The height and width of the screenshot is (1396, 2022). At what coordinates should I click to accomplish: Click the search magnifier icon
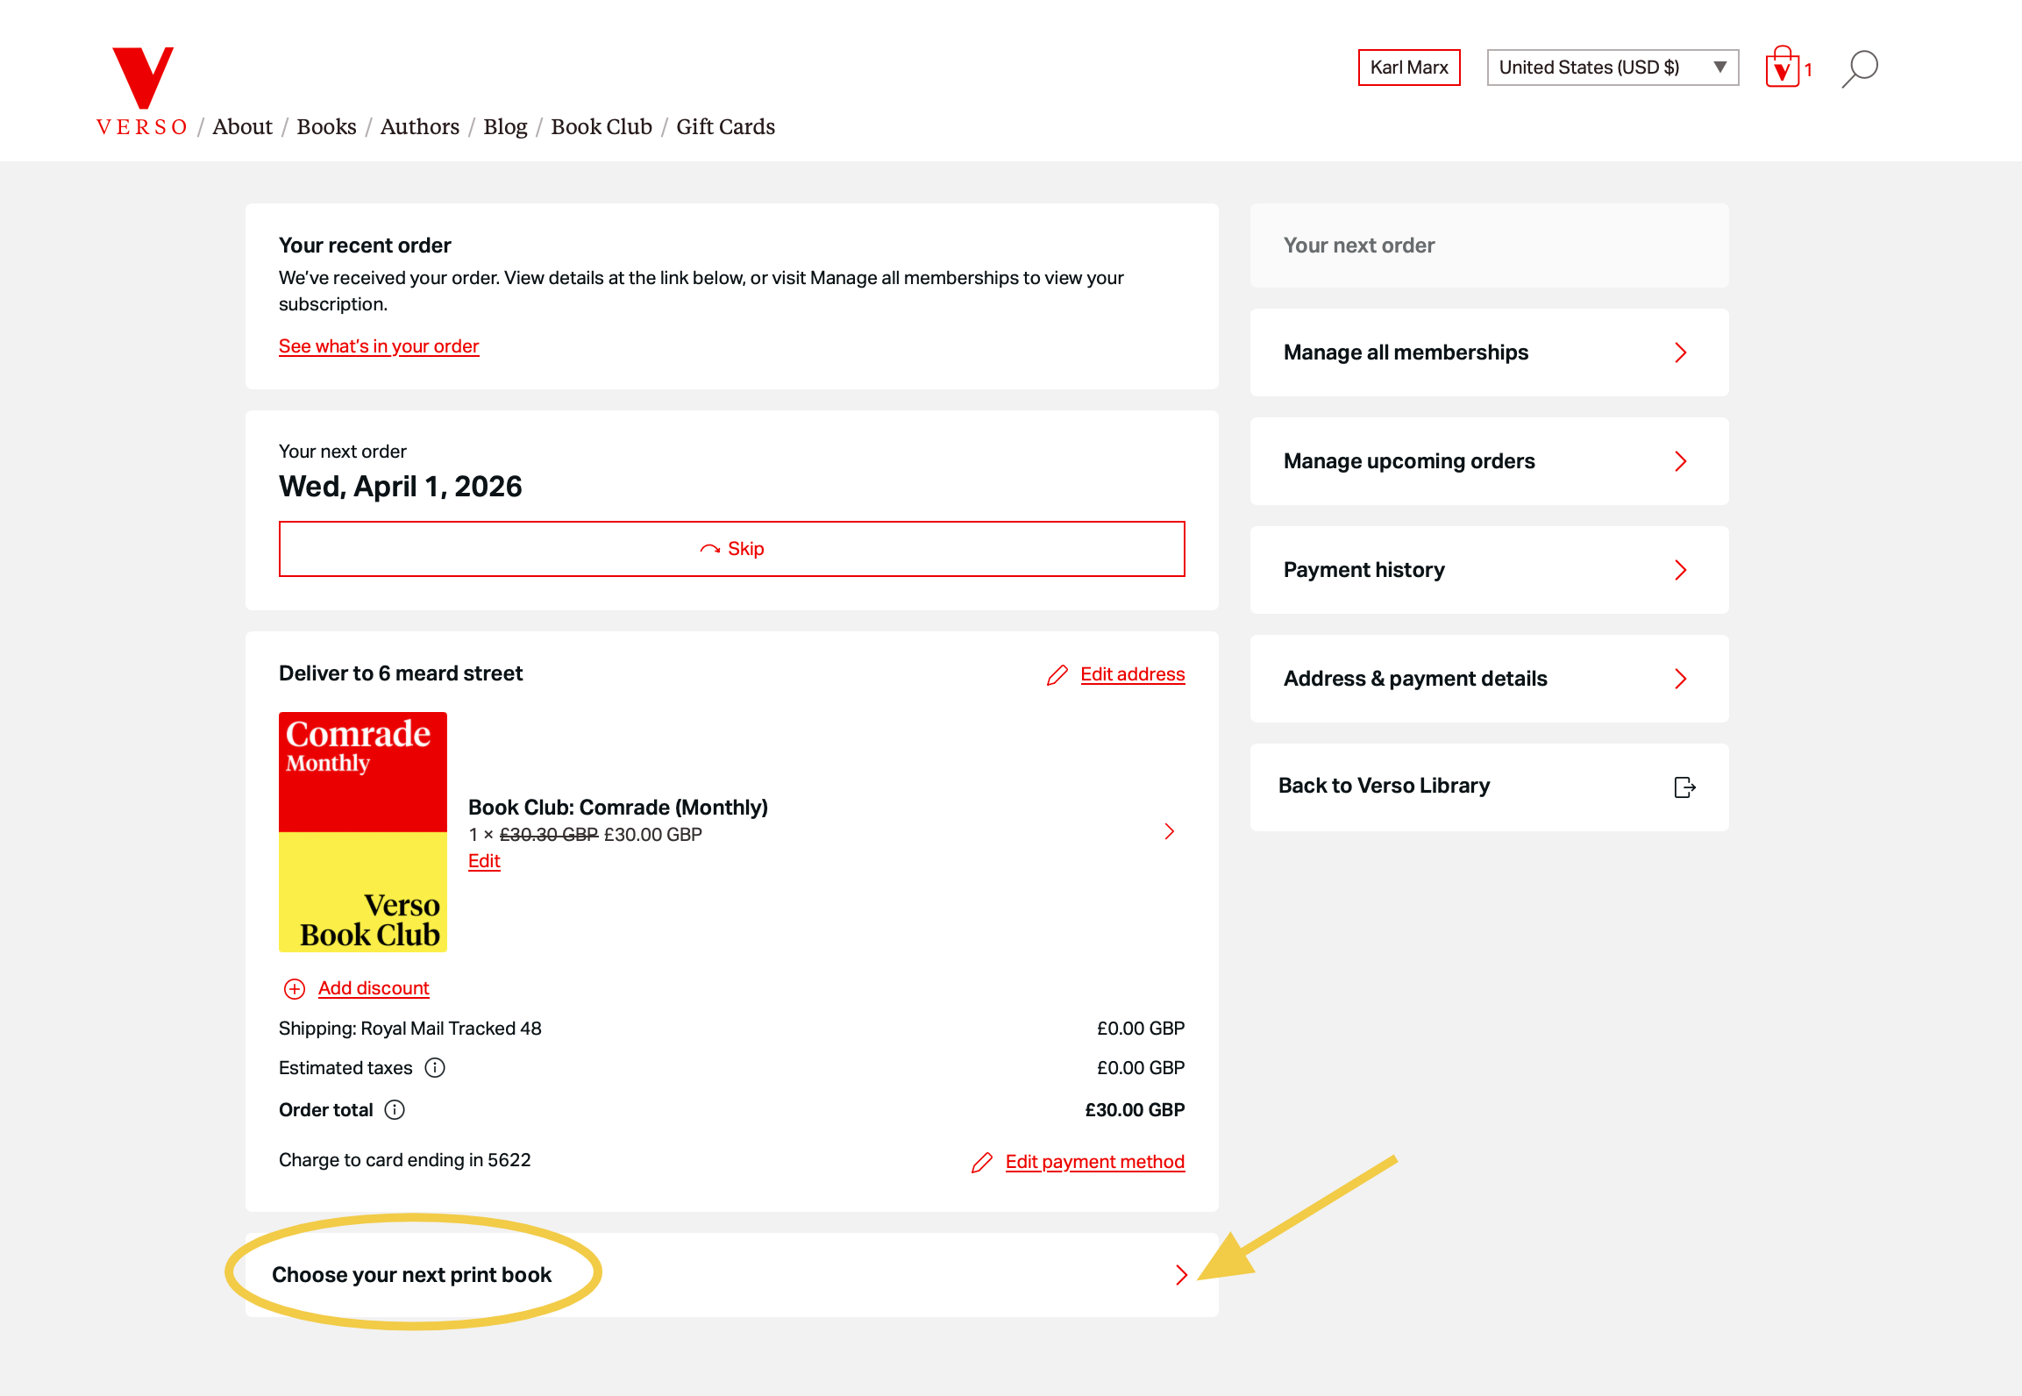(x=1859, y=68)
